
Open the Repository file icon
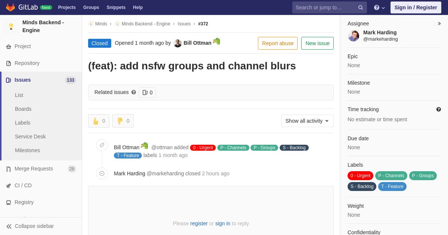pyautogui.click(x=9, y=63)
